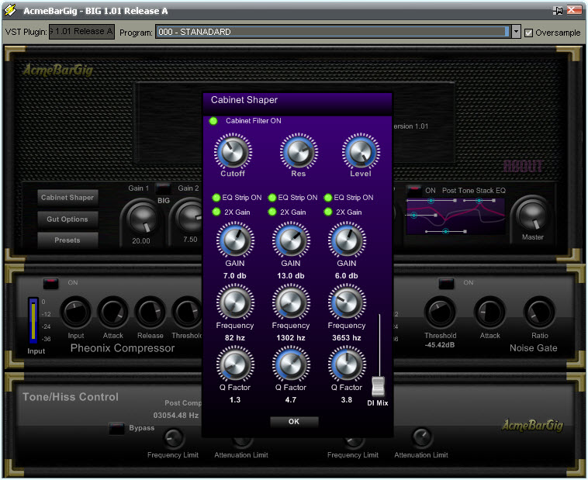Click the Input level meter
Viewport: 588px width, 480px height.
click(x=33, y=320)
